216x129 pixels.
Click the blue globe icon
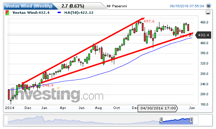[x=208, y=6]
